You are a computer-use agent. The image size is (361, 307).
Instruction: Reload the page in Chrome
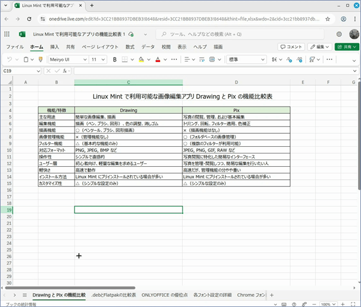click(x=29, y=19)
